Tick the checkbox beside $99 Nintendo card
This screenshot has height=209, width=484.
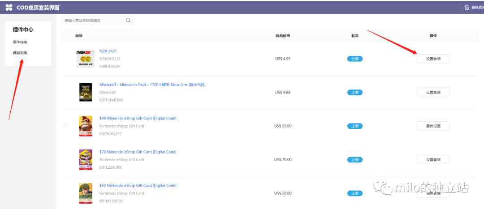point(65,126)
